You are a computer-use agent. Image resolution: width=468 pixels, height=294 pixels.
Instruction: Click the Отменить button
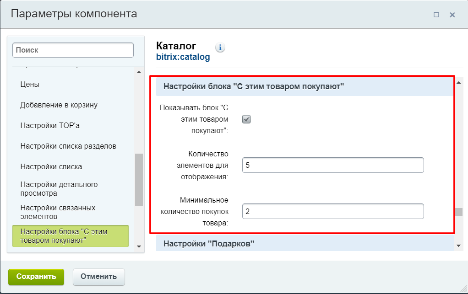(x=98, y=276)
